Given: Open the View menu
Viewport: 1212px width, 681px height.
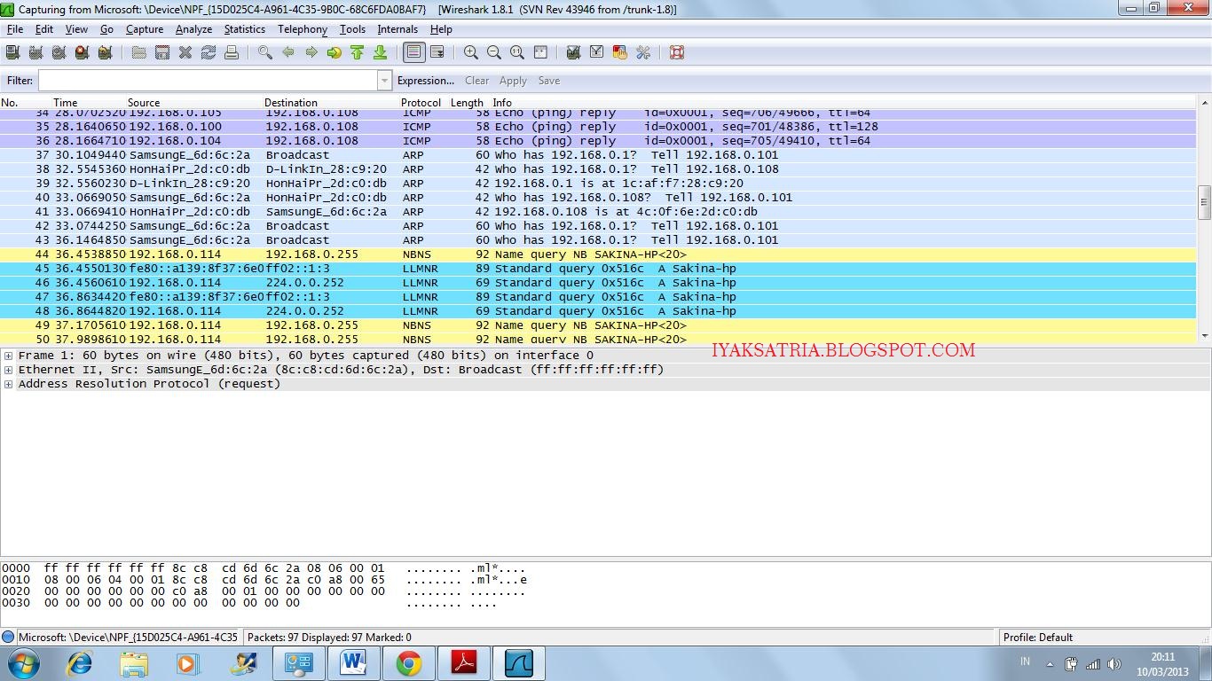Looking at the screenshot, I should 76,29.
